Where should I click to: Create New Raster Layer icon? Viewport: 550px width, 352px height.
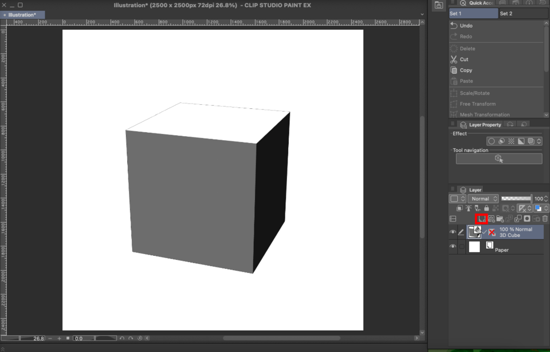coord(482,219)
